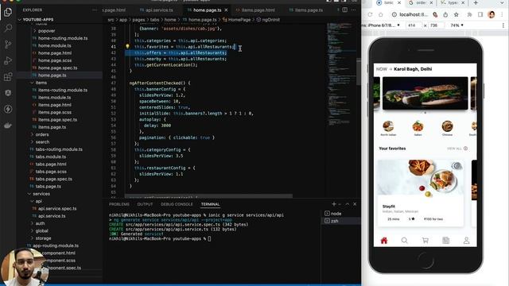Open the PROBLEMS panel tab
Image resolution: width=509 pixels, height=286 pixels.
point(119,204)
